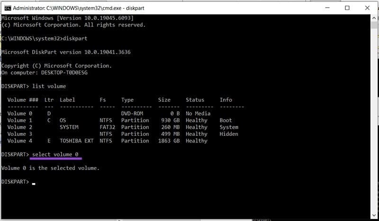This screenshot has height=221, width=379.
Task: Click the 'Boot' info value
Action: tap(226, 120)
